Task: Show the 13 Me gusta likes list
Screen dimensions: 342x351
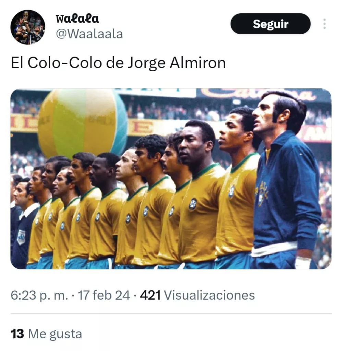Action: 46,334
